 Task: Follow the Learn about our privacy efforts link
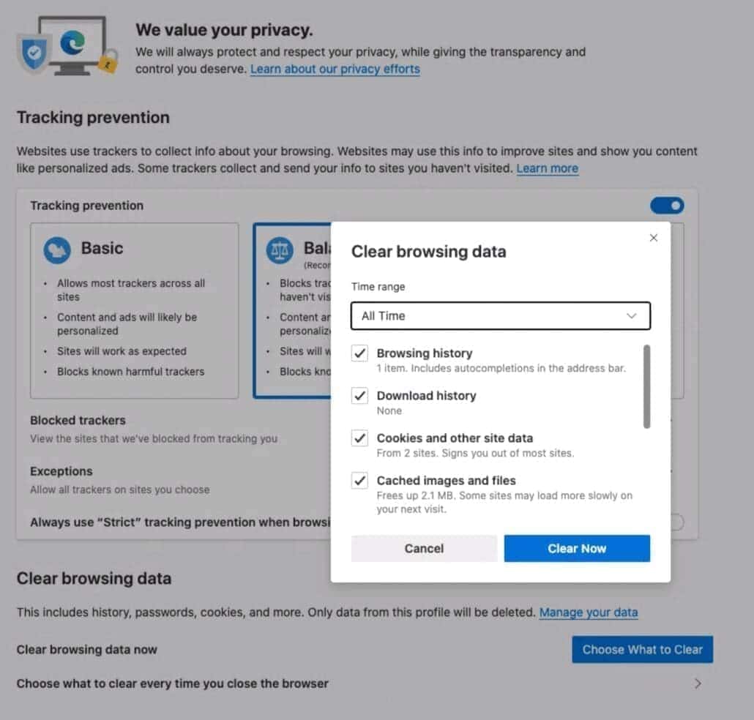click(x=335, y=69)
